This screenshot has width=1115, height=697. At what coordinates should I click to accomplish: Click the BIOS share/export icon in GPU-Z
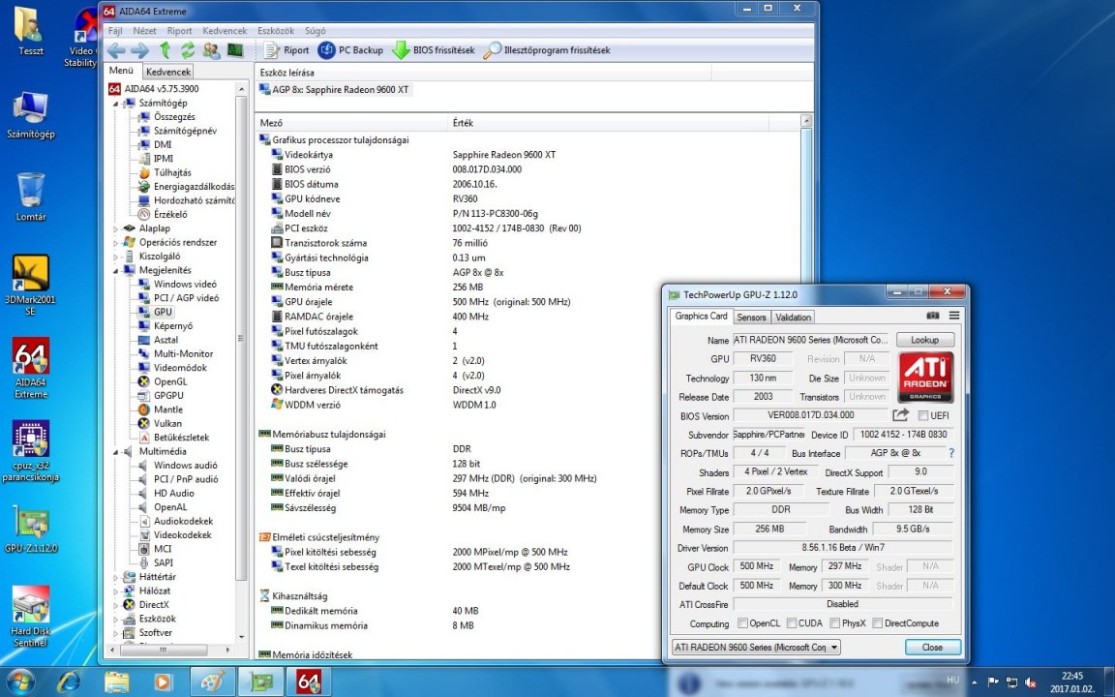coord(901,414)
